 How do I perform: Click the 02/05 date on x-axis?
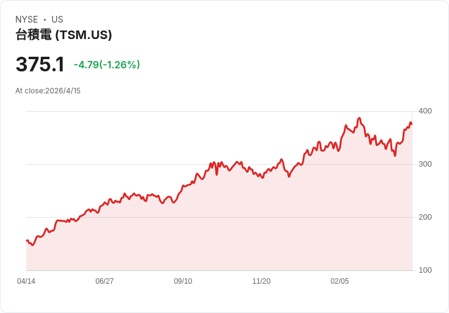click(340, 281)
